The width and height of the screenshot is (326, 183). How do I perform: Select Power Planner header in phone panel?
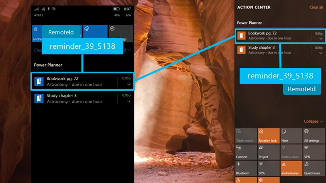pyautogui.click(x=48, y=65)
